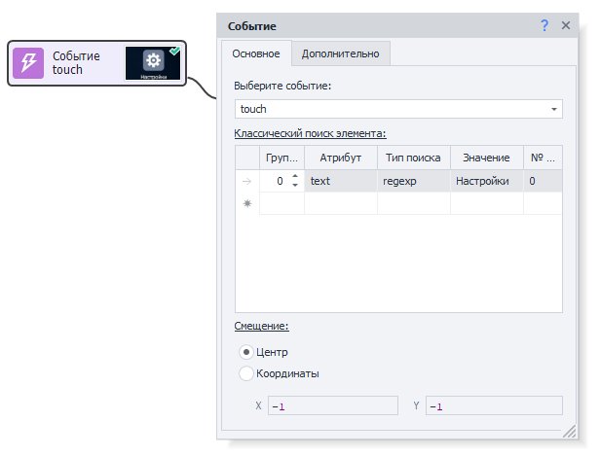Click the new row asterisk marker
This screenshot has width=600, height=457.
(246, 203)
